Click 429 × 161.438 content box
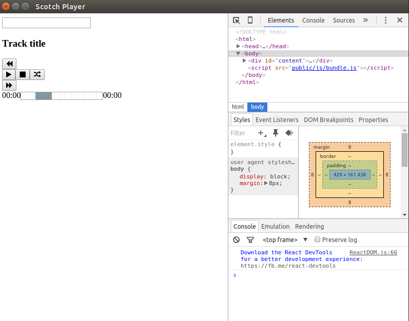The width and height of the screenshot is (409, 321). pos(349,174)
